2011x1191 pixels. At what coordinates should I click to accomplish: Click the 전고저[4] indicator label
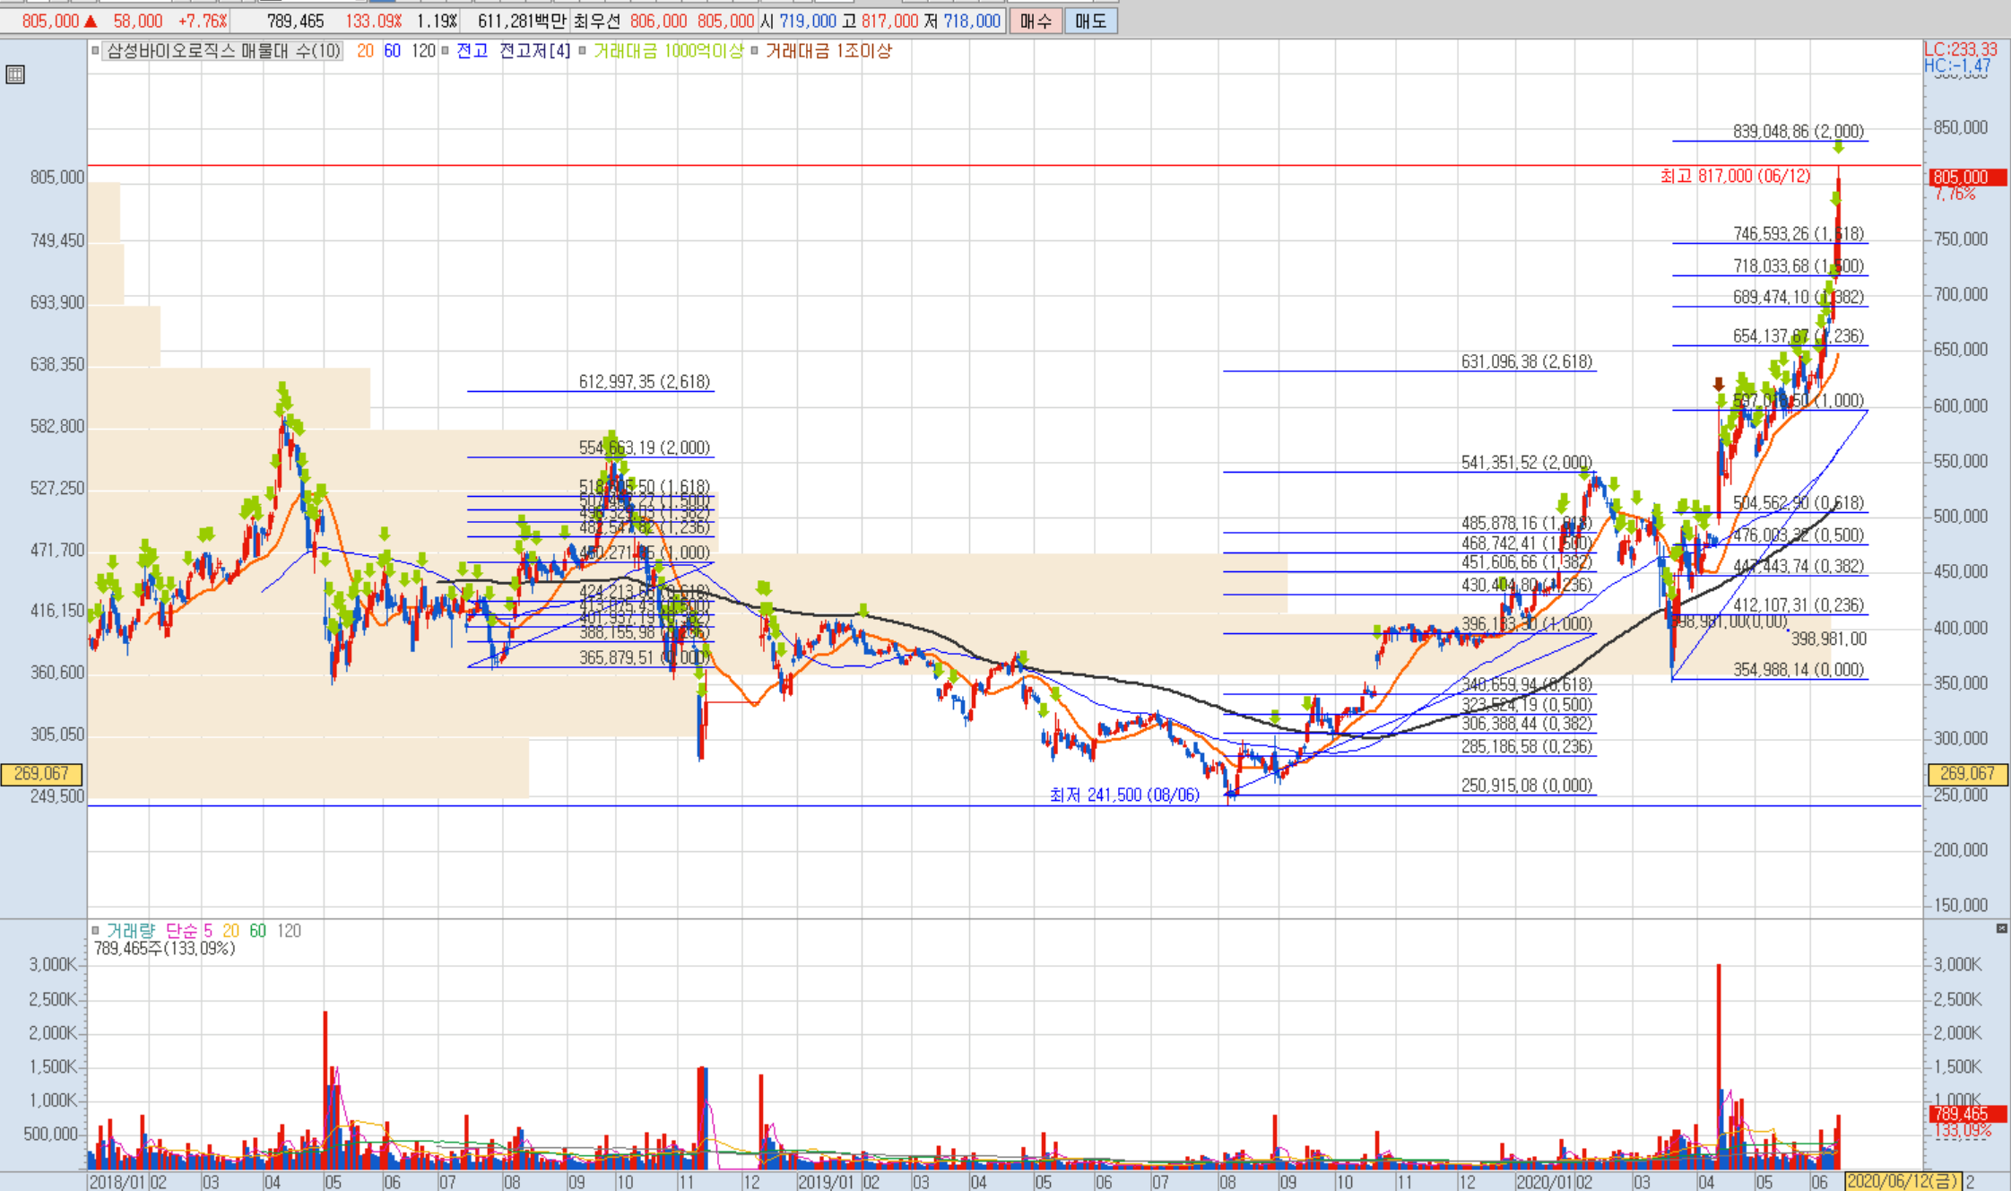[x=534, y=51]
